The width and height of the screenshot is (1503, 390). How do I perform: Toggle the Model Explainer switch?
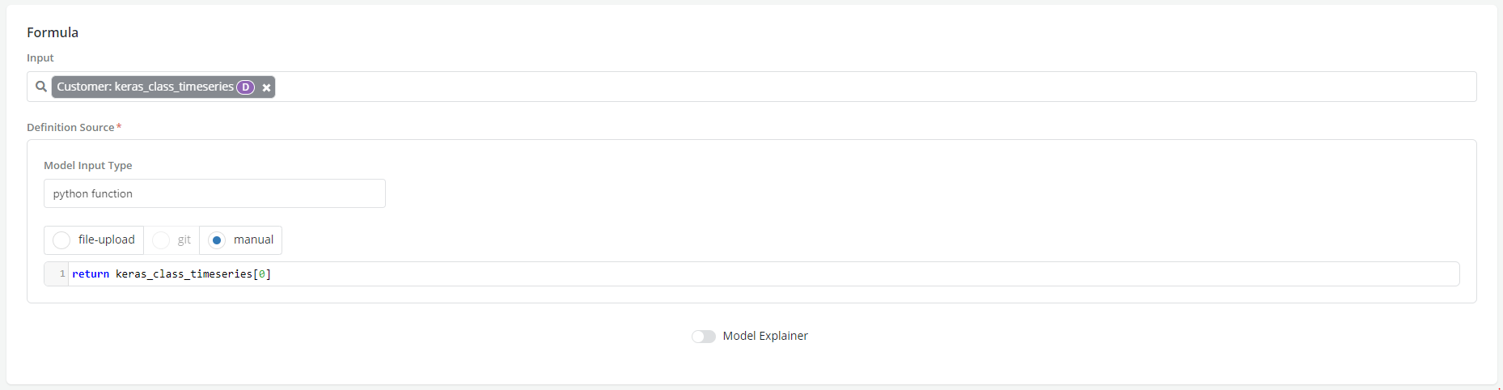coord(703,337)
